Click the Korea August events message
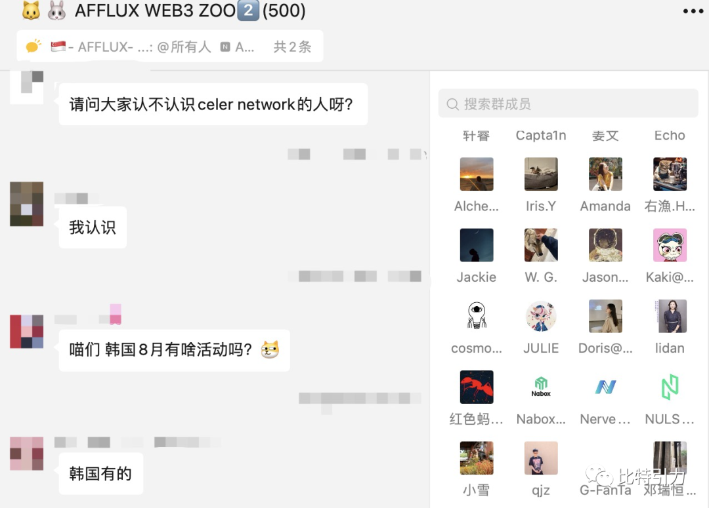The width and height of the screenshot is (709, 508). (x=174, y=350)
